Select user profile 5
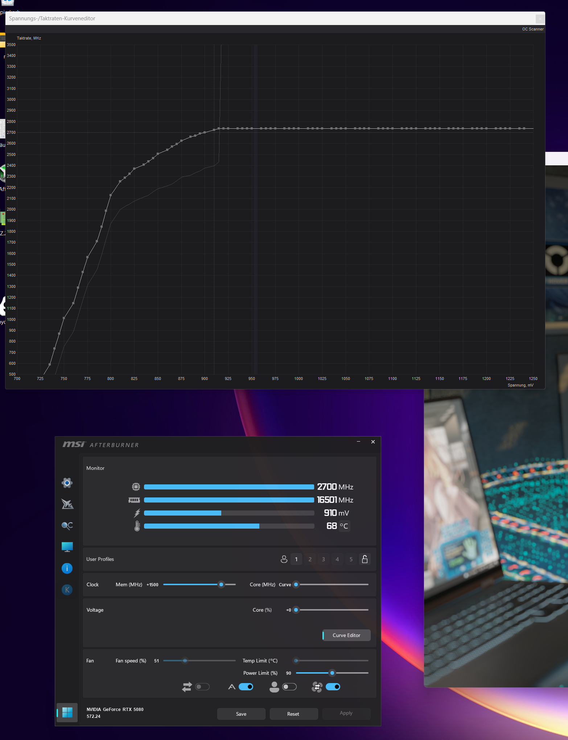Image resolution: width=568 pixels, height=740 pixels. tap(351, 559)
